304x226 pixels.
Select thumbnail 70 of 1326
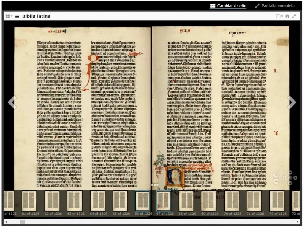(x=232, y=201)
